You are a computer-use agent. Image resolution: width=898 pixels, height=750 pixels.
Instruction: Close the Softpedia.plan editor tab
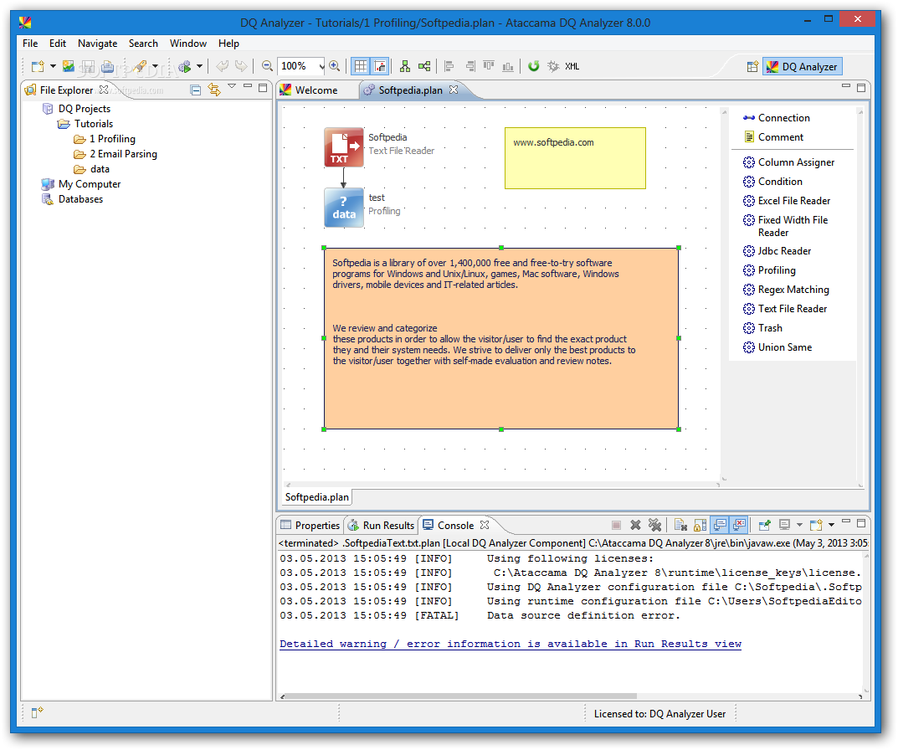[454, 90]
